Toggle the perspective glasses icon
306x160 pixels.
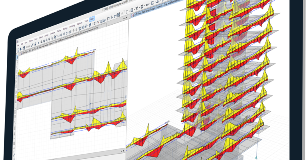point(70,32)
